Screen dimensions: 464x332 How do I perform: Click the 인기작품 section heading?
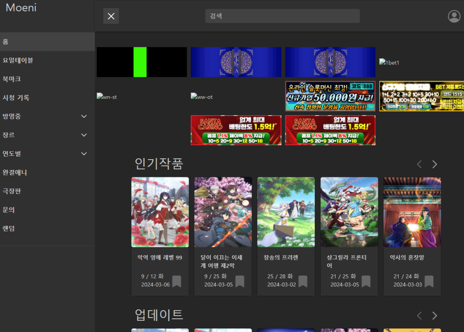pos(159,164)
